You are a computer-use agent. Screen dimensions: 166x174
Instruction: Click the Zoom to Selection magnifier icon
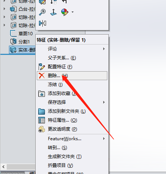point(42,12)
